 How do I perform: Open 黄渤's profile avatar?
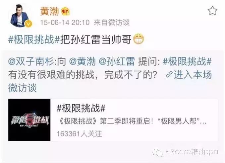click(x=21, y=16)
